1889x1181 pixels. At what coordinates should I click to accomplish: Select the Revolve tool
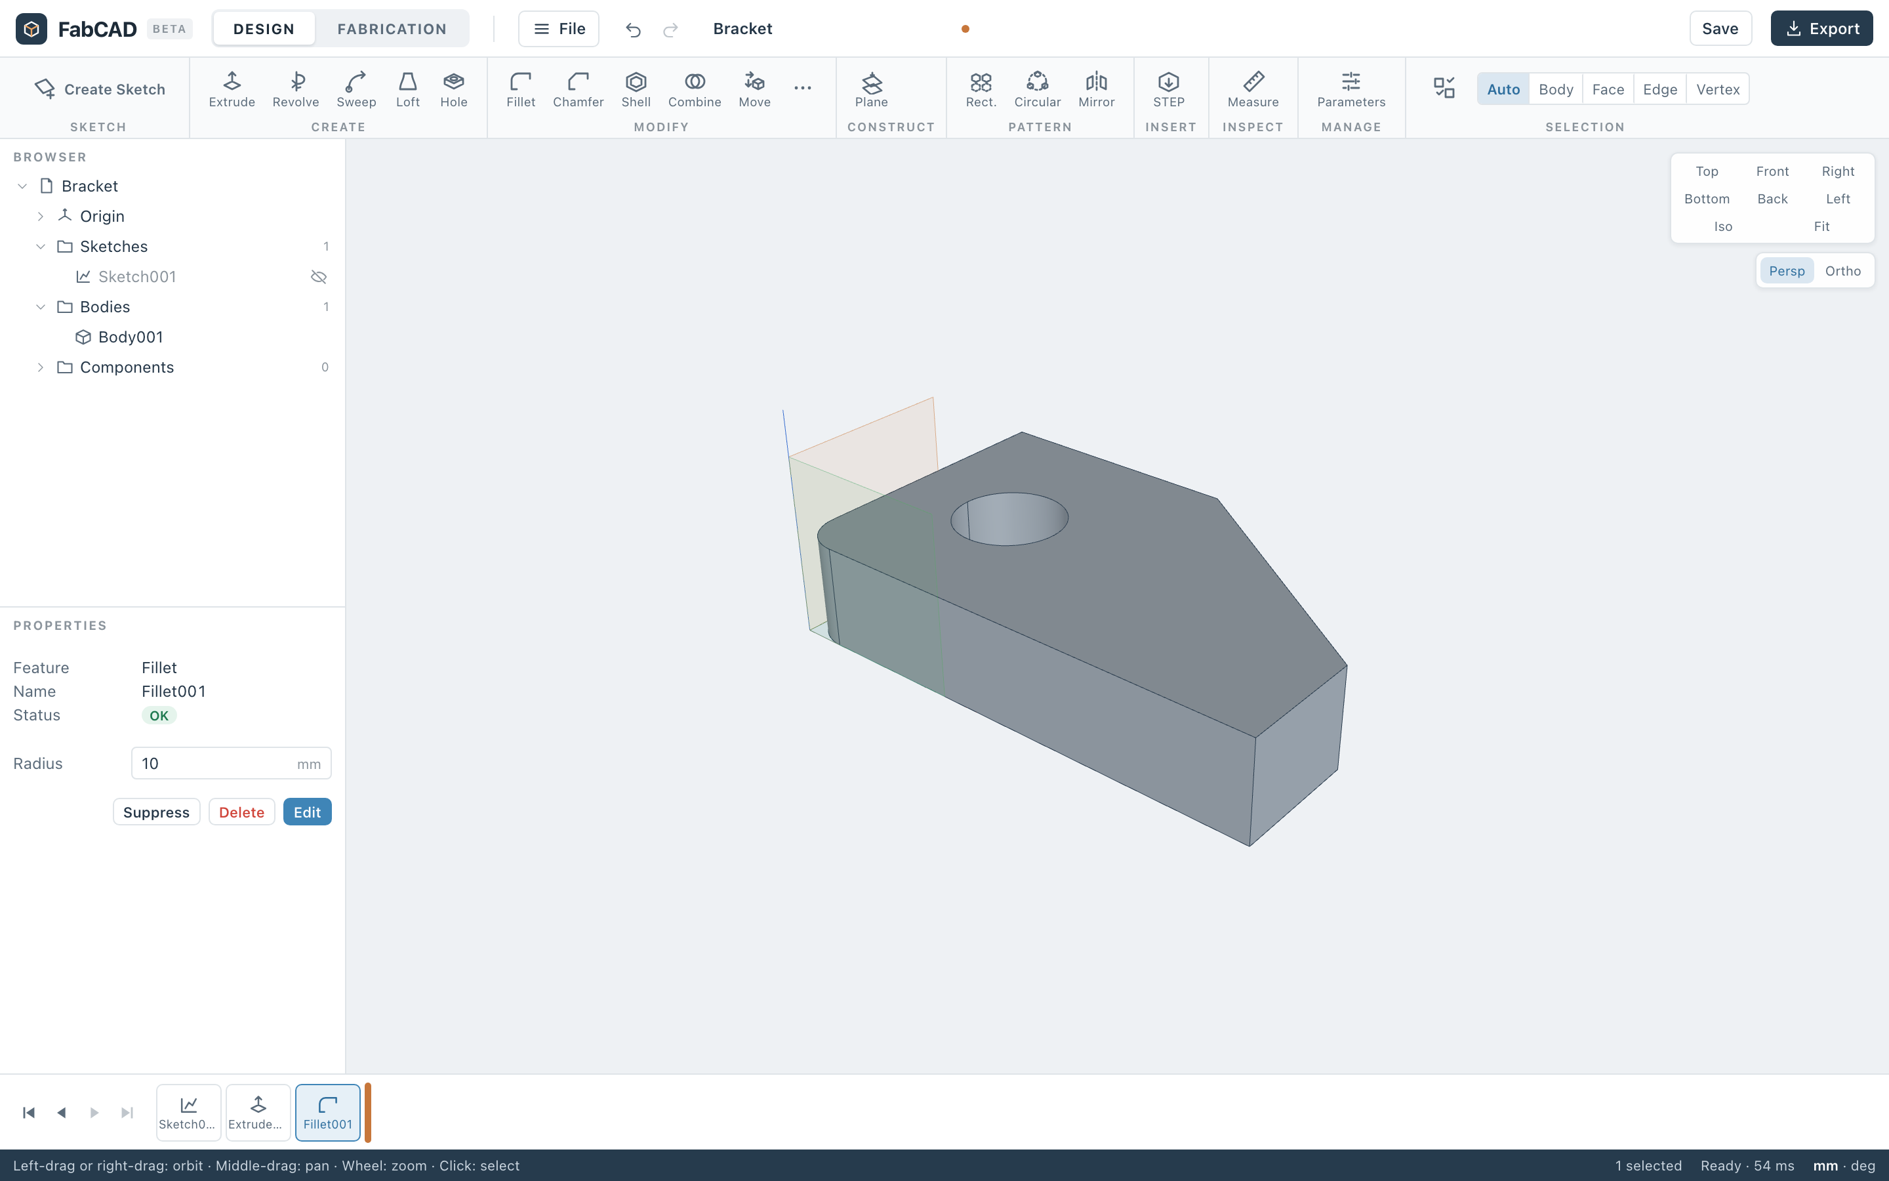[295, 90]
